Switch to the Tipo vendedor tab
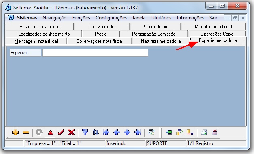This screenshot has height=154, width=254. [102, 27]
